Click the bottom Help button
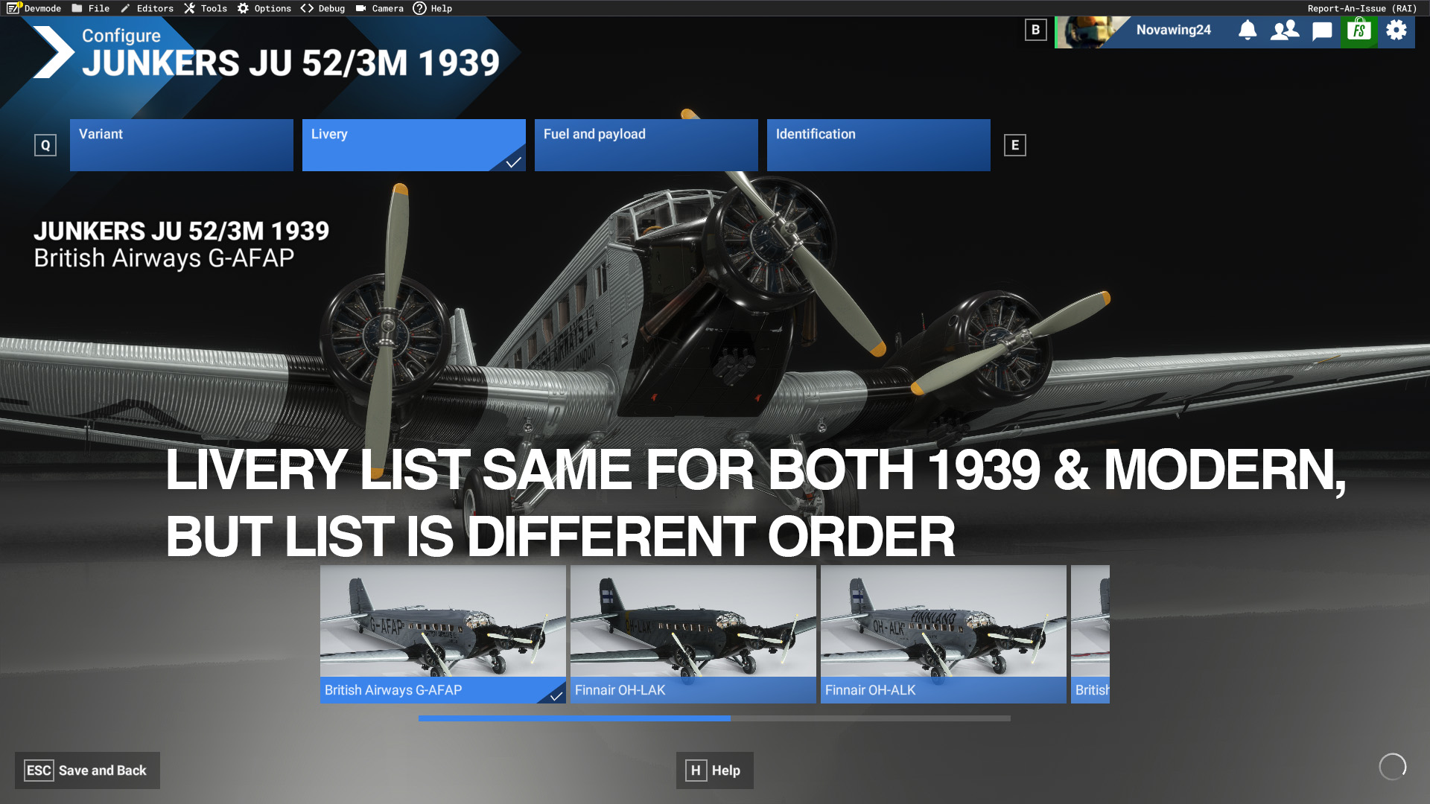 pos(715,770)
